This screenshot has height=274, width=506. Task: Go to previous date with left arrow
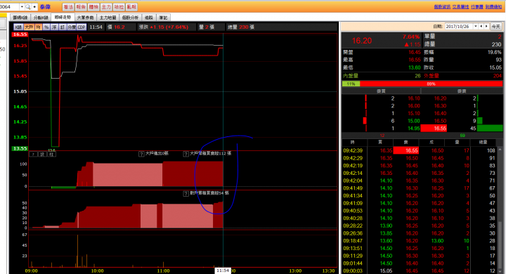coord(481,27)
